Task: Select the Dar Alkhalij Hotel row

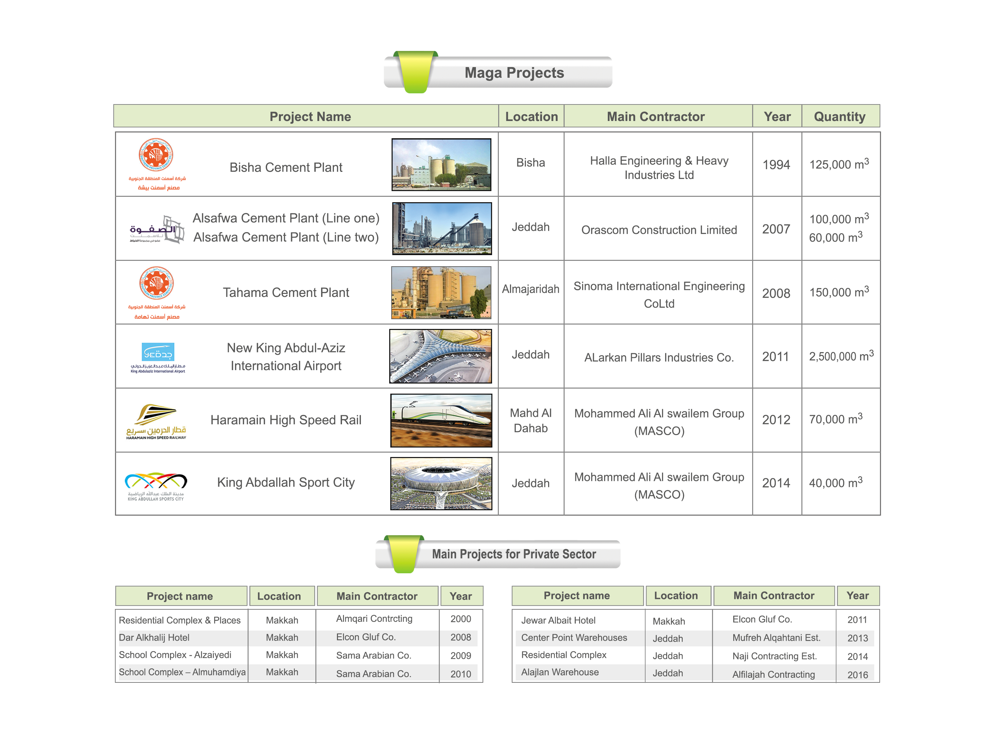Action: pyautogui.click(x=154, y=637)
